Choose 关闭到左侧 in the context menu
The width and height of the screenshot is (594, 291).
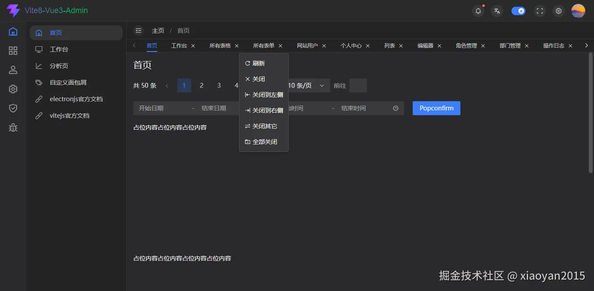pyautogui.click(x=264, y=95)
